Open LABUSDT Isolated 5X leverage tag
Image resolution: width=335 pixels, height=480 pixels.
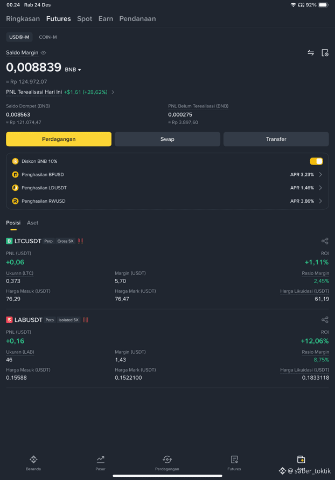(68, 320)
